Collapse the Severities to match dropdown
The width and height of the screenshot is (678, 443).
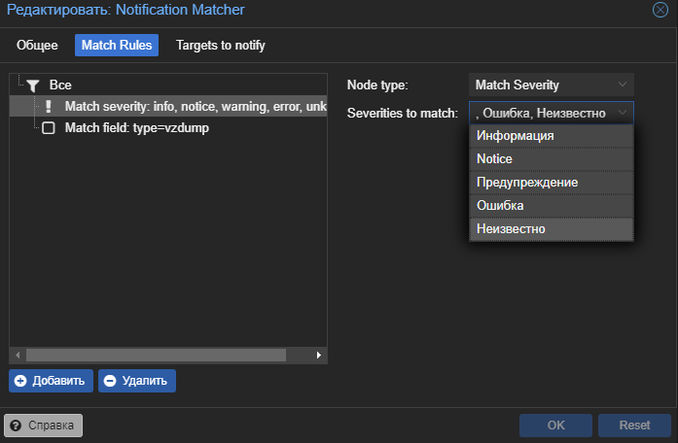point(623,113)
